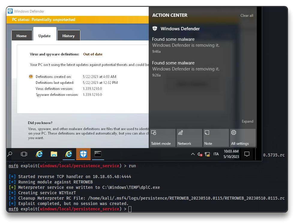Click the orange definitions warning icon
Image resolution: width=294 pixels, height=223 pixels.
click(x=31, y=76)
